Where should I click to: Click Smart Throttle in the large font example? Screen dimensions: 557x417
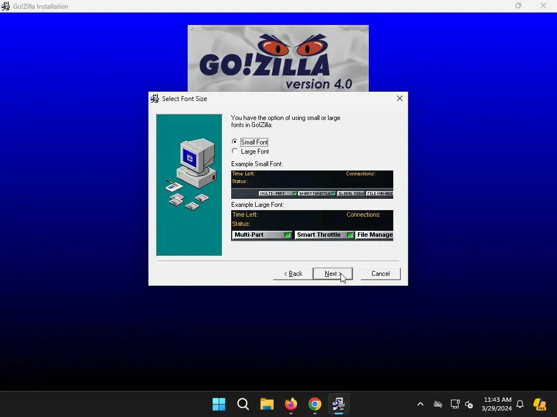(x=324, y=235)
